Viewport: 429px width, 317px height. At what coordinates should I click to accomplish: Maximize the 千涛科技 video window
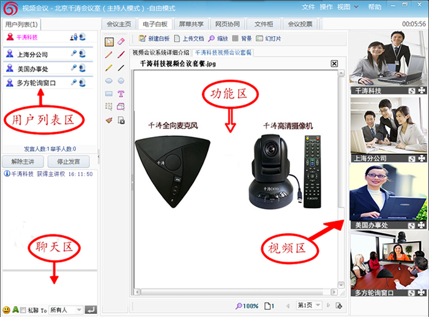click(x=412, y=91)
